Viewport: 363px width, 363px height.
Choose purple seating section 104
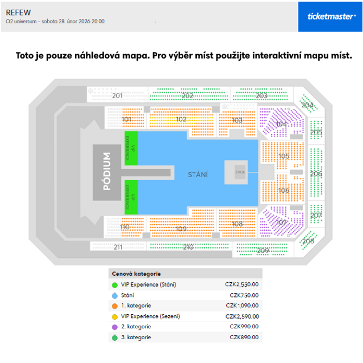pyautogui.click(x=281, y=124)
